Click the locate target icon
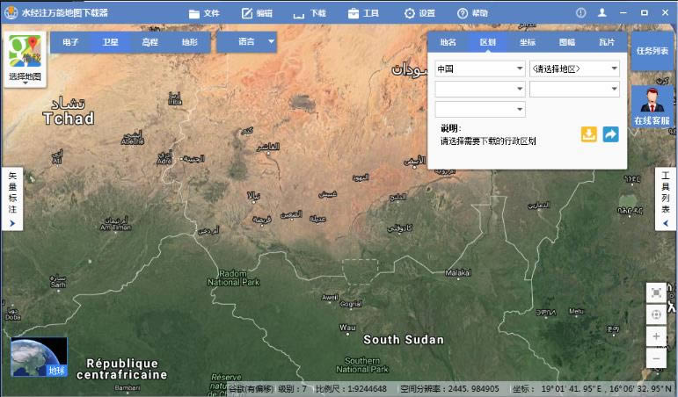 pyautogui.click(x=656, y=314)
